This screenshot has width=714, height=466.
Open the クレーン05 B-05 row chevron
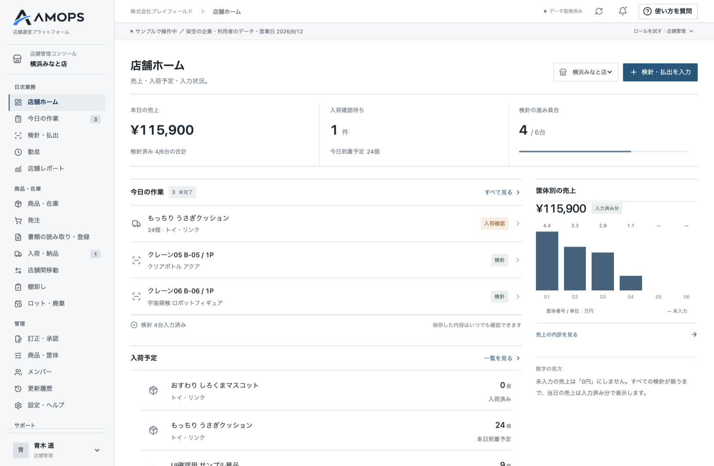coord(518,260)
